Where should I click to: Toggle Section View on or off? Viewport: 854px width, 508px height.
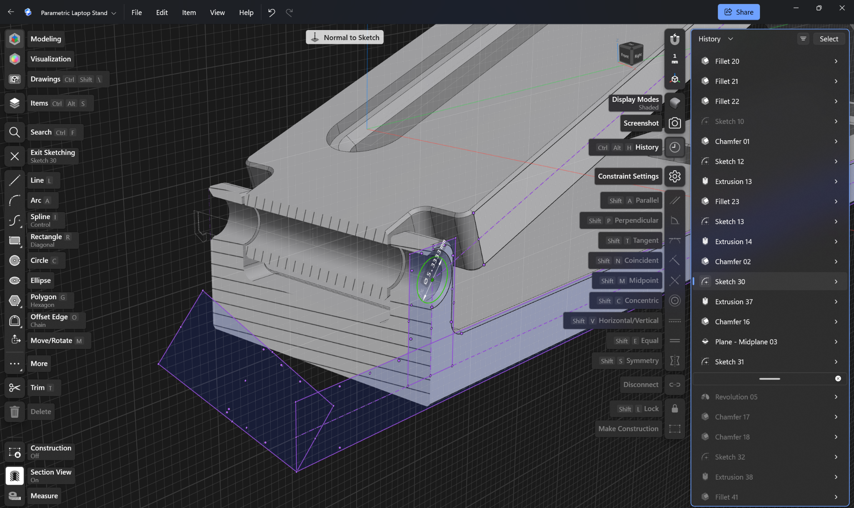click(15, 476)
